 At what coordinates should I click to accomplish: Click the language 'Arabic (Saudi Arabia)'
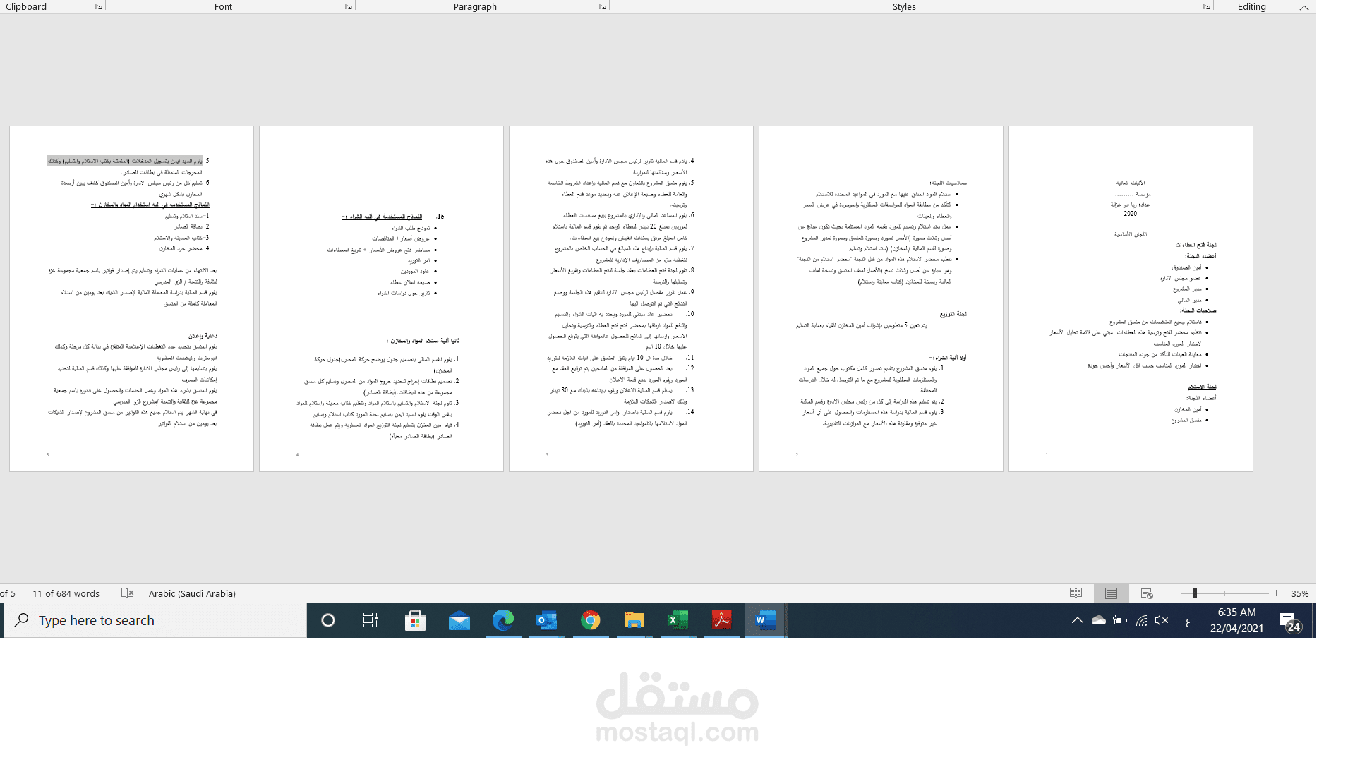[x=192, y=593]
